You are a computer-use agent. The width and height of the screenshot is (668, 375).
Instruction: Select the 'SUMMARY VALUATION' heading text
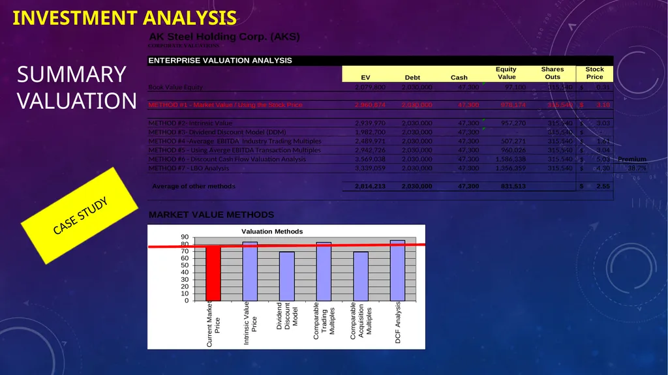coord(77,87)
